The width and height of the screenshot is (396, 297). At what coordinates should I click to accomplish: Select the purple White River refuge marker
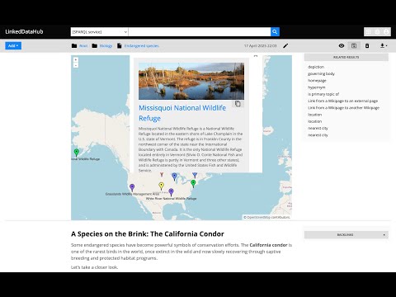click(x=171, y=192)
